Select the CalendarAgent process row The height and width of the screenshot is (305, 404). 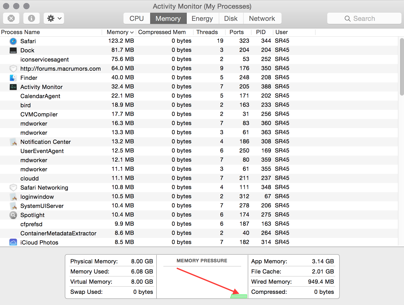point(199,96)
